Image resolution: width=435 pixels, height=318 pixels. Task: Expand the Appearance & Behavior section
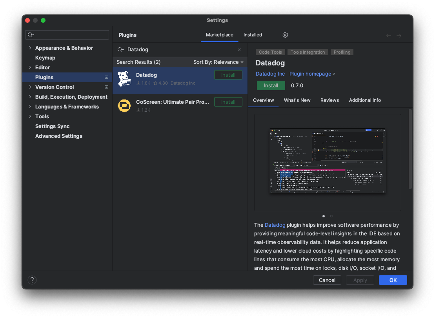click(x=30, y=48)
